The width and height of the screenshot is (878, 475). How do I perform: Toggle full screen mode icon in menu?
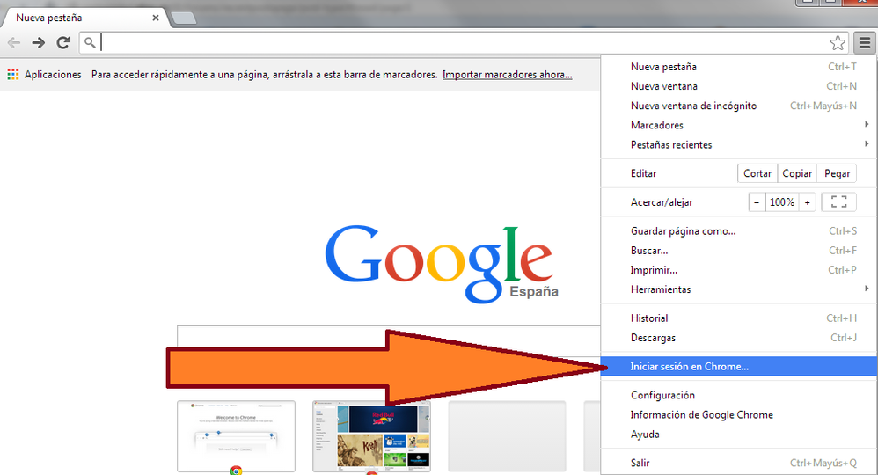point(838,202)
